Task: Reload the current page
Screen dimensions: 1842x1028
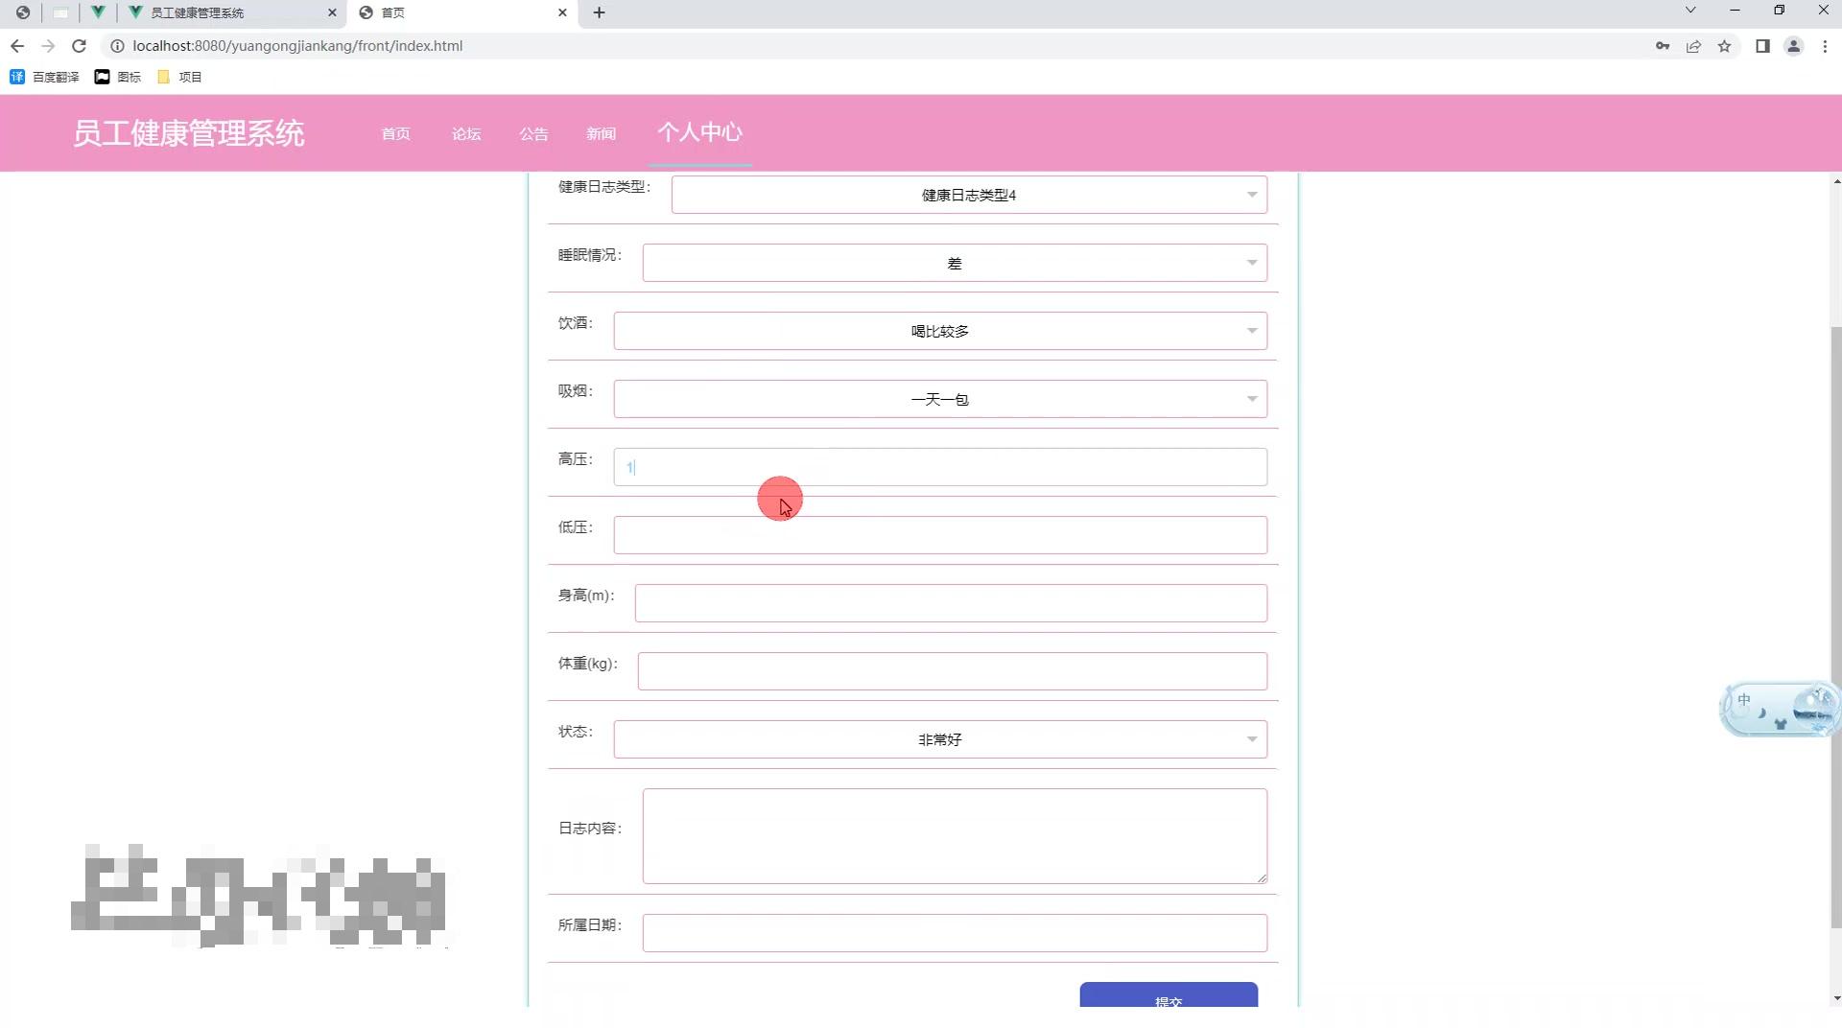Action: pyautogui.click(x=80, y=45)
